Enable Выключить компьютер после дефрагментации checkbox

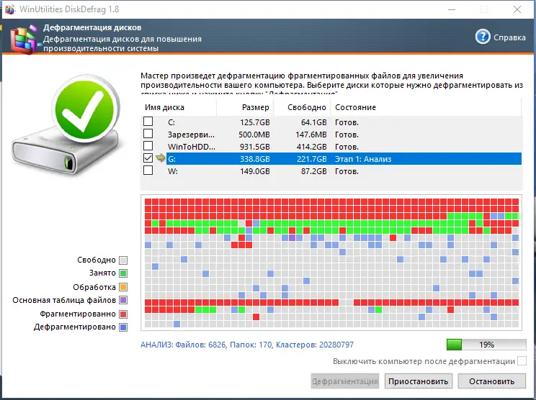point(522,360)
